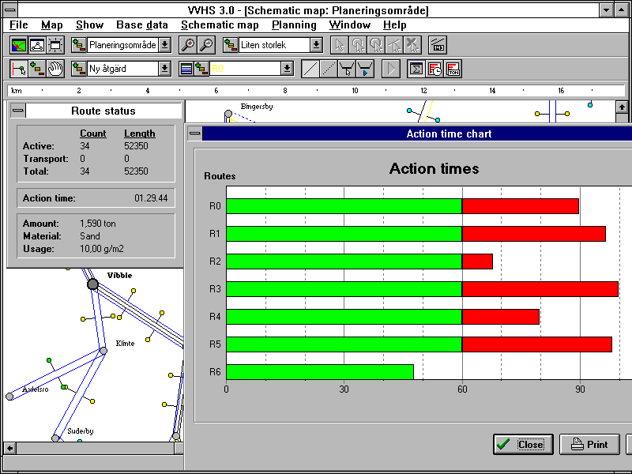Open the Help menu
The image size is (632, 474).
[x=394, y=25]
